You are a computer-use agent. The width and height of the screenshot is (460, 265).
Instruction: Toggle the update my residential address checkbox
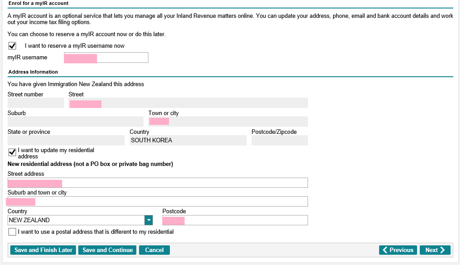(13, 153)
